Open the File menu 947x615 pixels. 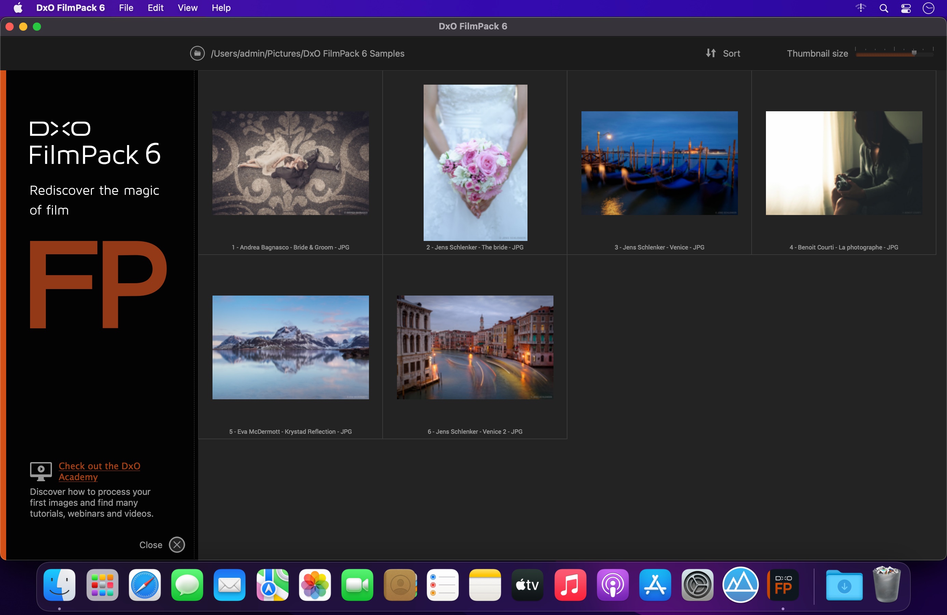click(x=126, y=8)
